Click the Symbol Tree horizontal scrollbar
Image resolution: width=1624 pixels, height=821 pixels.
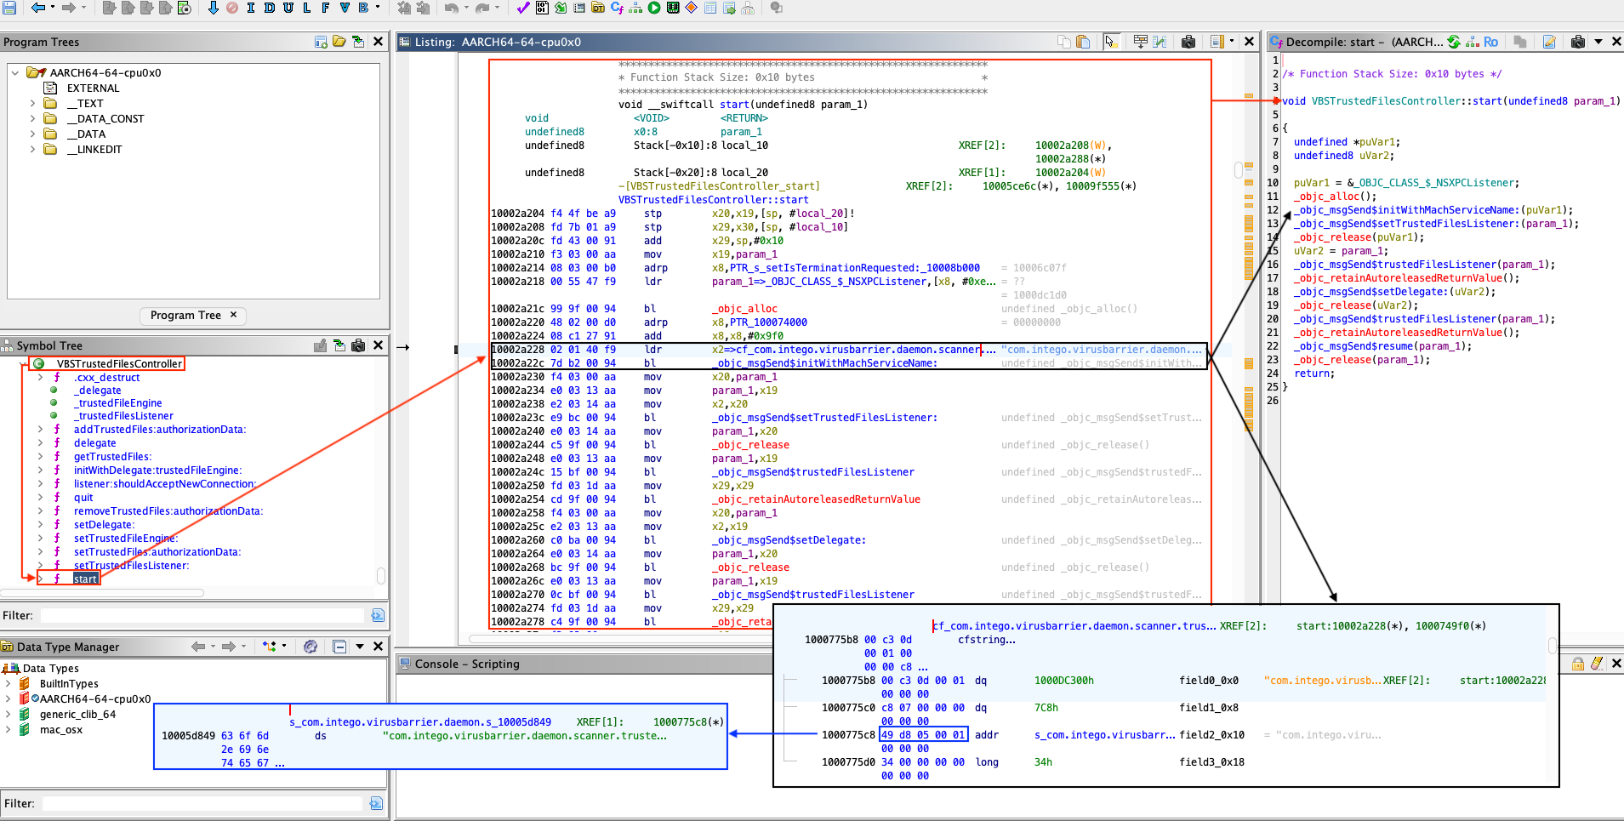(102, 593)
